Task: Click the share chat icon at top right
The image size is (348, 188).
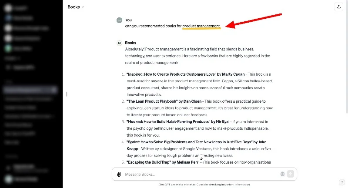Action: click(338, 7)
